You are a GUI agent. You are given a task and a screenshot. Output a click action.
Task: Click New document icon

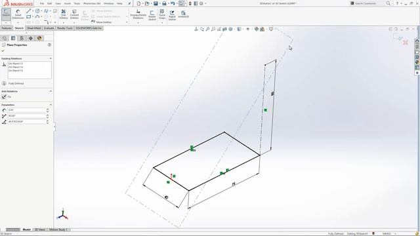tap(138, 3)
